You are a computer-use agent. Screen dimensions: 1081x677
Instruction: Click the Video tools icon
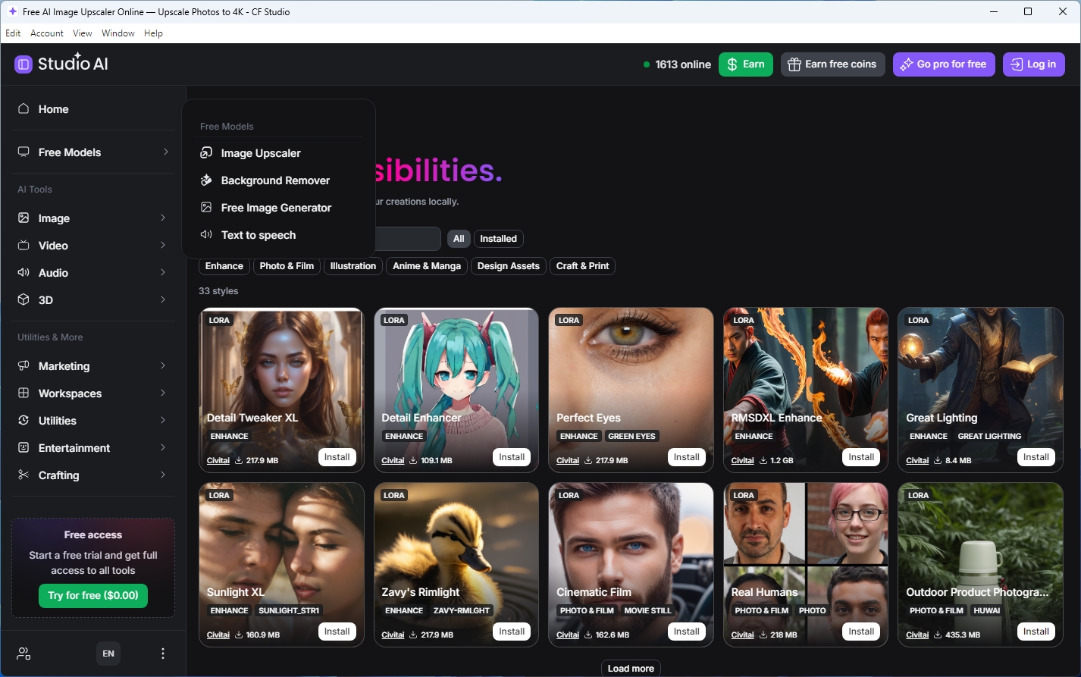click(x=23, y=245)
